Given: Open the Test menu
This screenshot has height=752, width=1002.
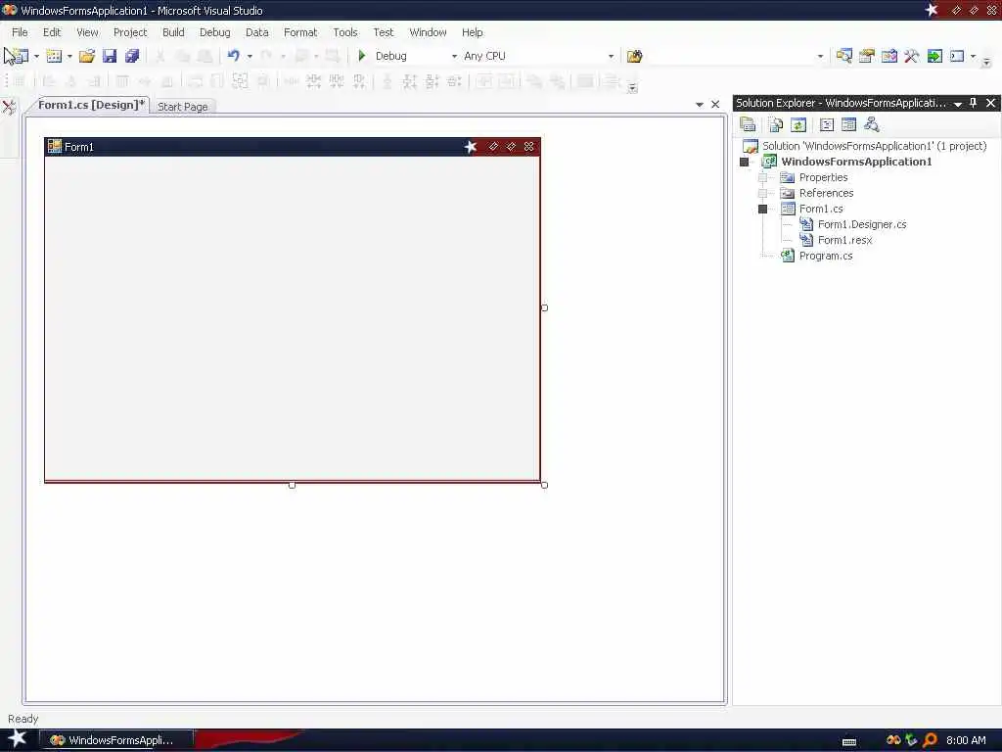Looking at the screenshot, I should click(x=384, y=32).
